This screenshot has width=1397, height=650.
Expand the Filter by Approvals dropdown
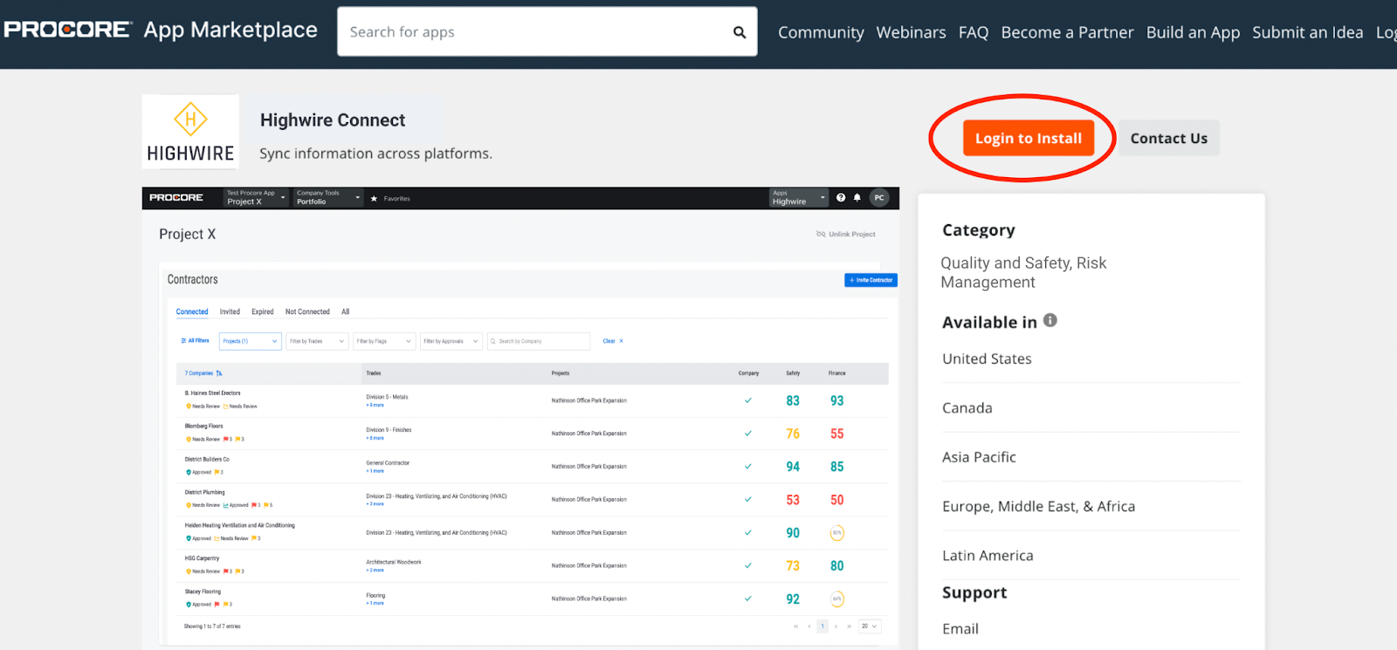451,341
